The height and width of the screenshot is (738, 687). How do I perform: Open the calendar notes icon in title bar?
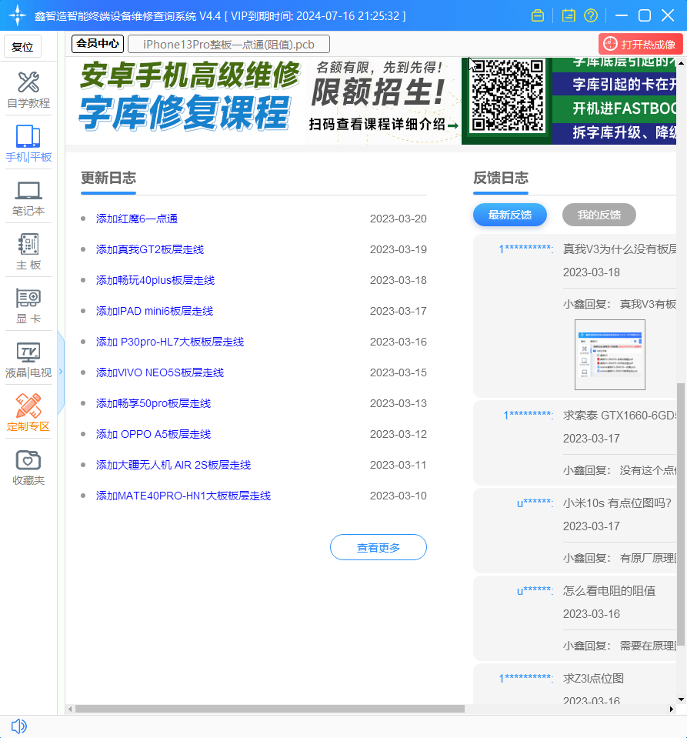point(569,15)
